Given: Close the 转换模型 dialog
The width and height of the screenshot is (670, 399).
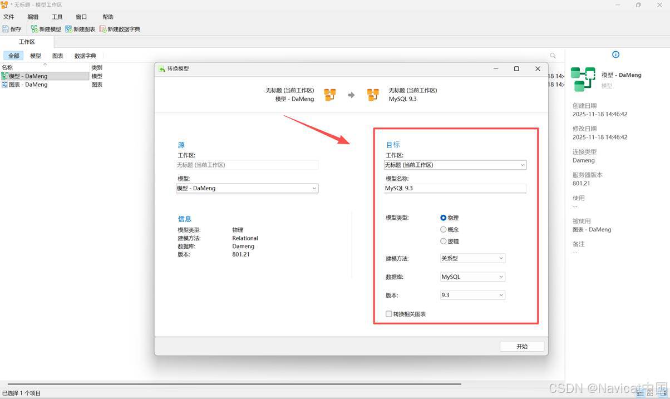Looking at the screenshot, I should pyautogui.click(x=538, y=68).
